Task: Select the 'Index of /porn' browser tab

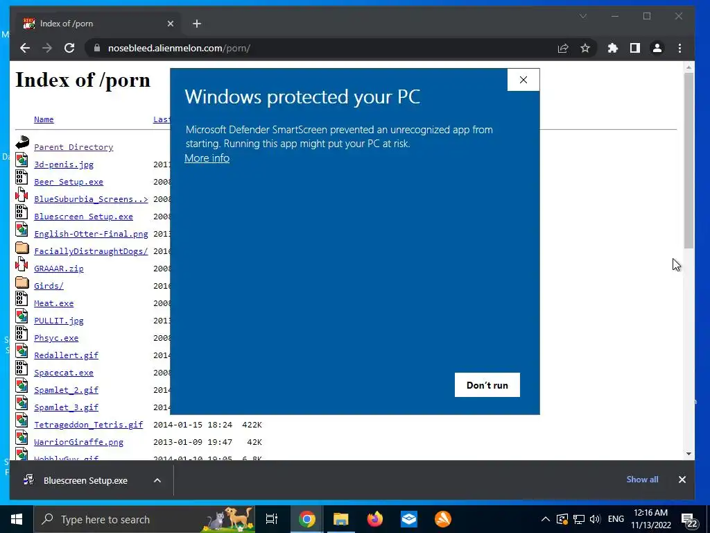Action: 98,24
